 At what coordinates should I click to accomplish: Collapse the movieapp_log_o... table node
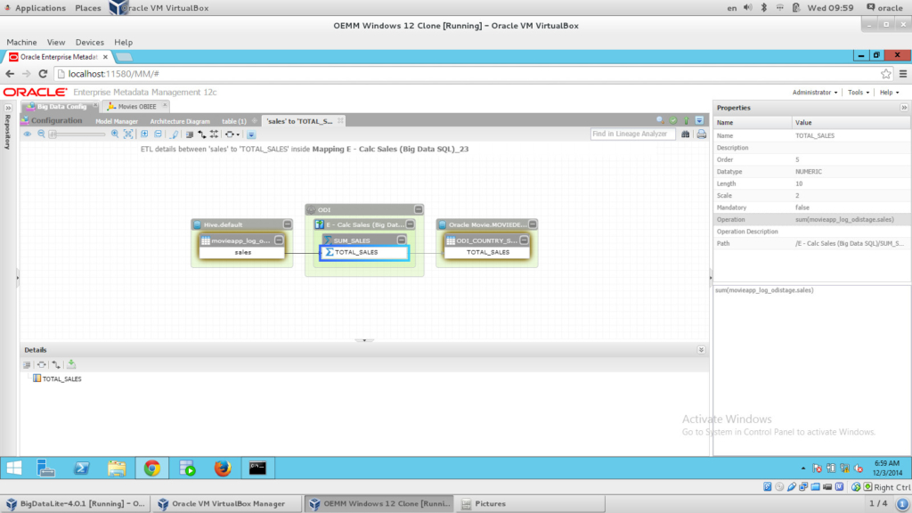[279, 240]
